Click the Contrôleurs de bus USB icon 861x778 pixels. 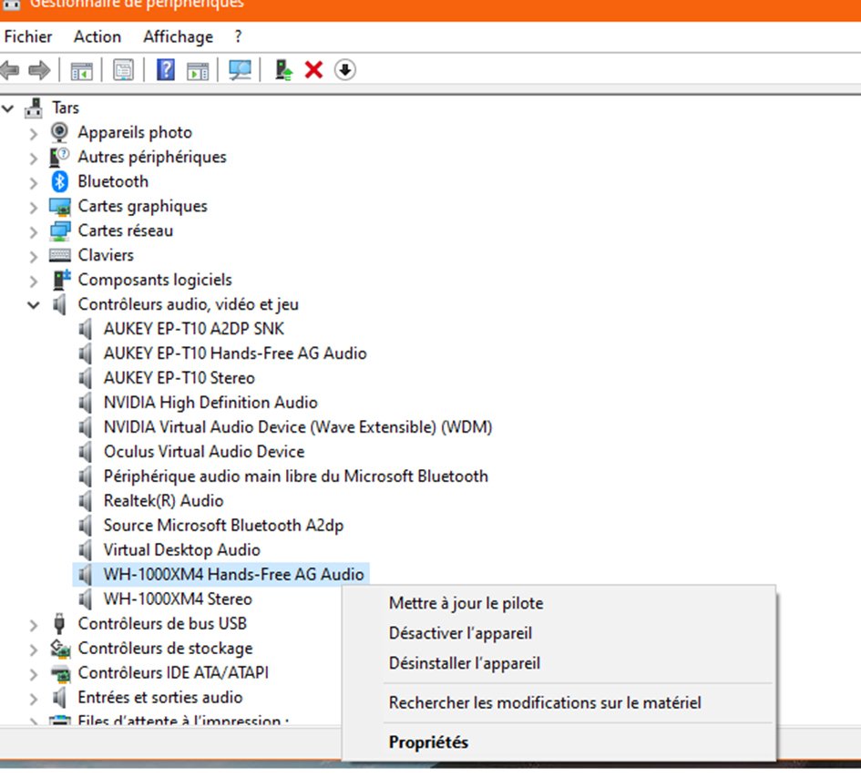click(59, 624)
